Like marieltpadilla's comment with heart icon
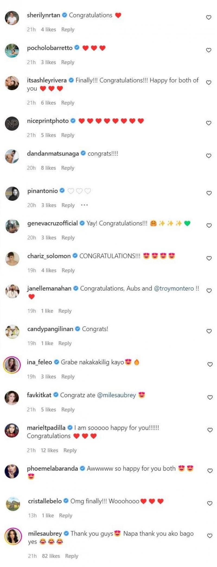Image resolution: width=217 pixels, height=567 pixels. (x=210, y=430)
